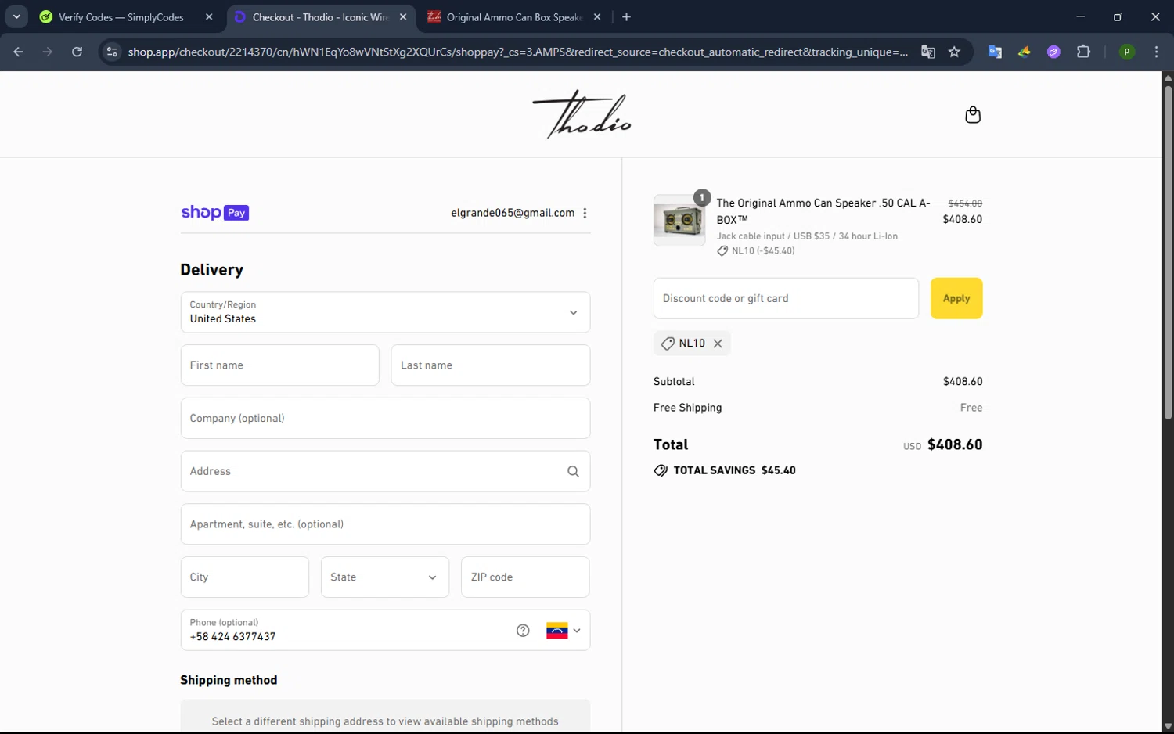Click the browser back arrow
This screenshot has width=1174, height=734.
tap(19, 52)
